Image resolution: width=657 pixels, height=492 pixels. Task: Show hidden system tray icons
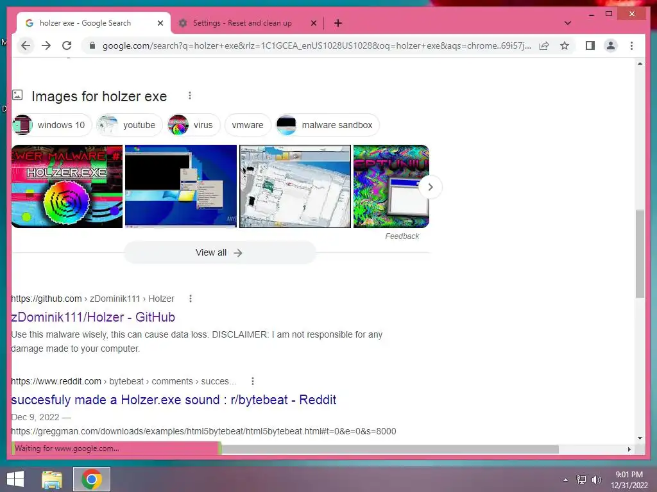pyautogui.click(x=565, y=479)
